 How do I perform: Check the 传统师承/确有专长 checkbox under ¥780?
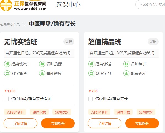coord(91,99)
